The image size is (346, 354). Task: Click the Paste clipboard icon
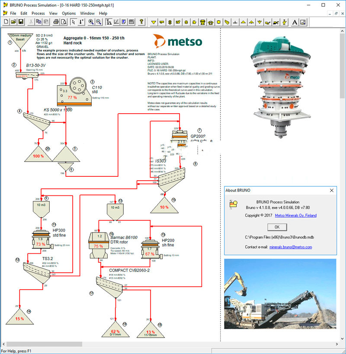46,22
